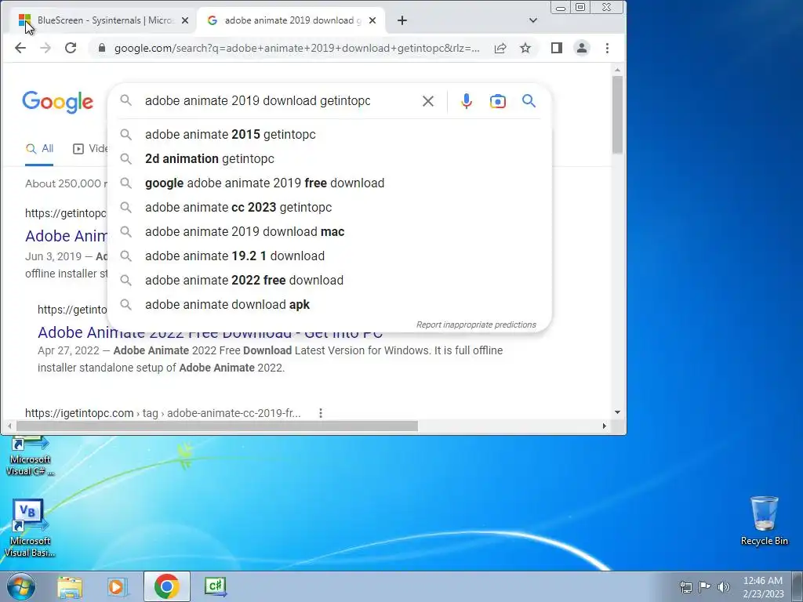Close the adobe animate search tab
This screenshot has width=803, height=602.
tap(372, 20)
